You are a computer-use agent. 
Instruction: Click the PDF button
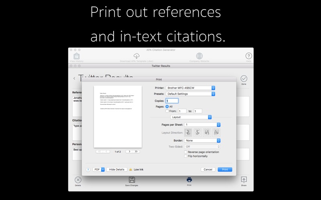point(97,170)
